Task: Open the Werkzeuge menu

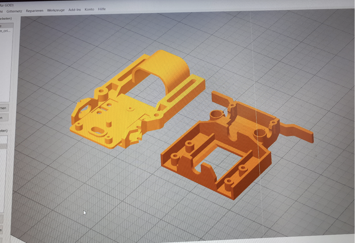Action: click(56, 10)
